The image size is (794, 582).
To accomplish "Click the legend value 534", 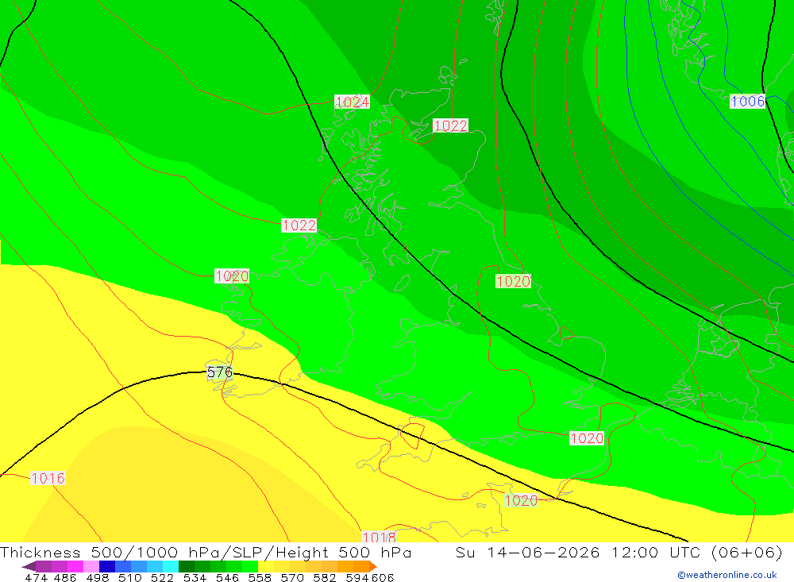I will [x=195, y=578].
